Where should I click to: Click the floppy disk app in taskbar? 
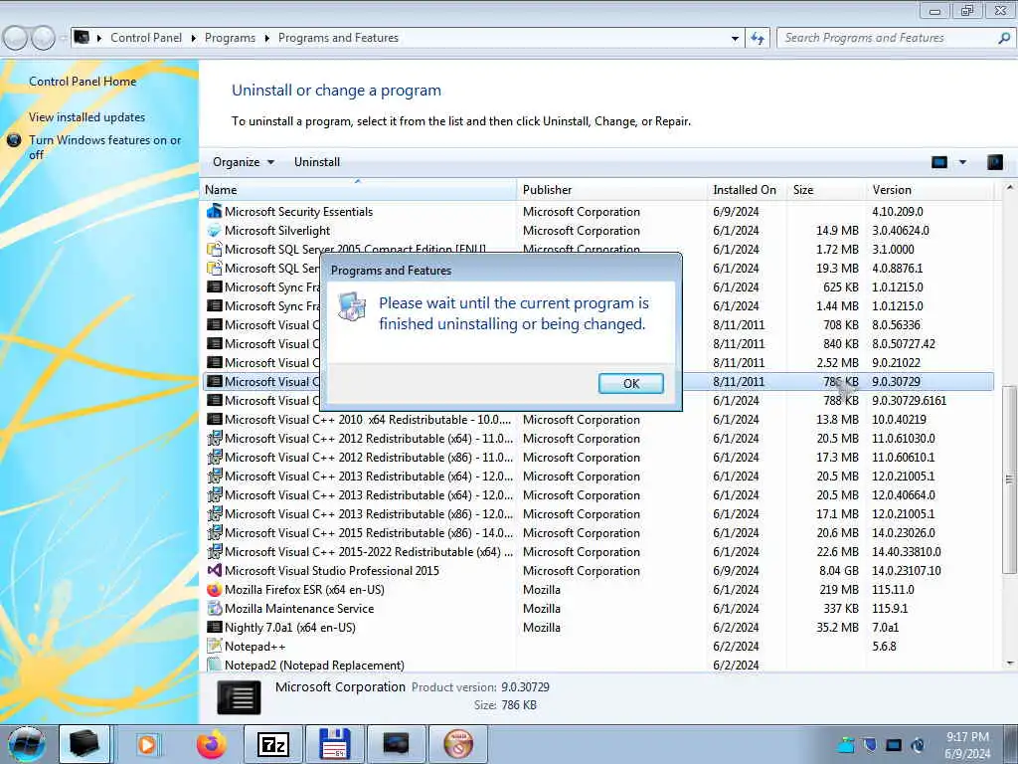point(335,744)
